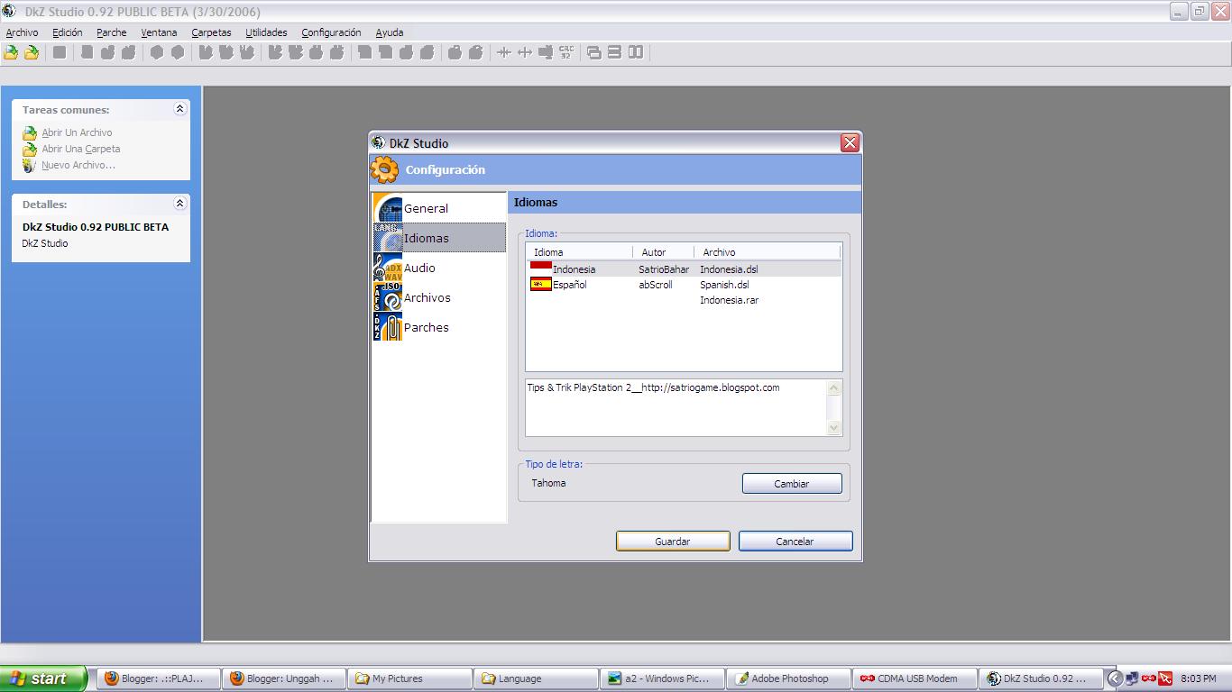The height and width of the screenshot is (692, 1232).
Task: Sort by the Autor column header
Action: coord(663,252)
